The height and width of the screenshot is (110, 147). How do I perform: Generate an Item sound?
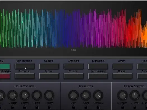point(122,66)
